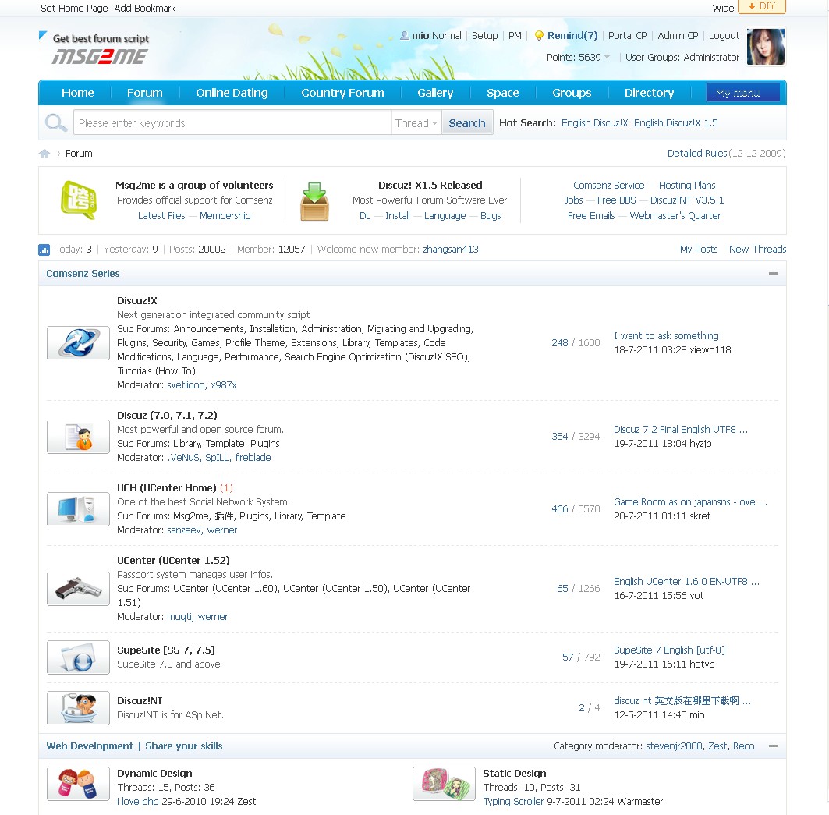Screen dimensions: 829x815
Task: Open new member zhangsan413 profile
Action: 451,249
